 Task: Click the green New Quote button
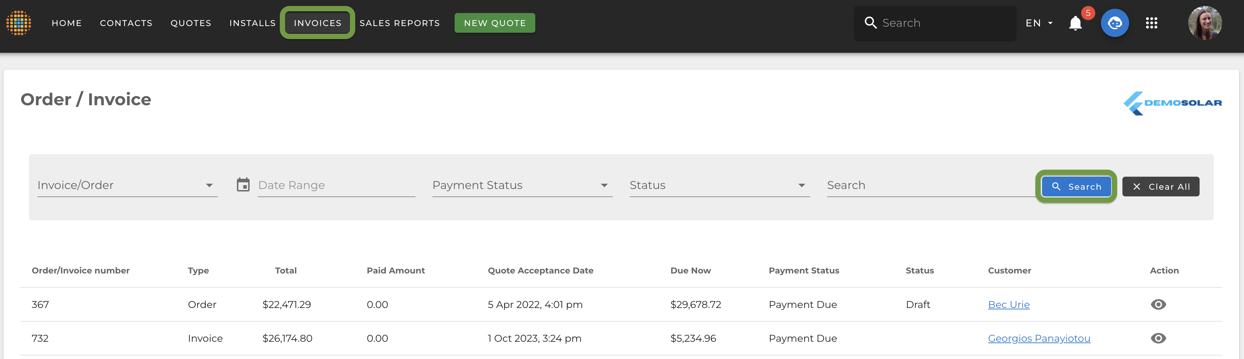(494, 23)
